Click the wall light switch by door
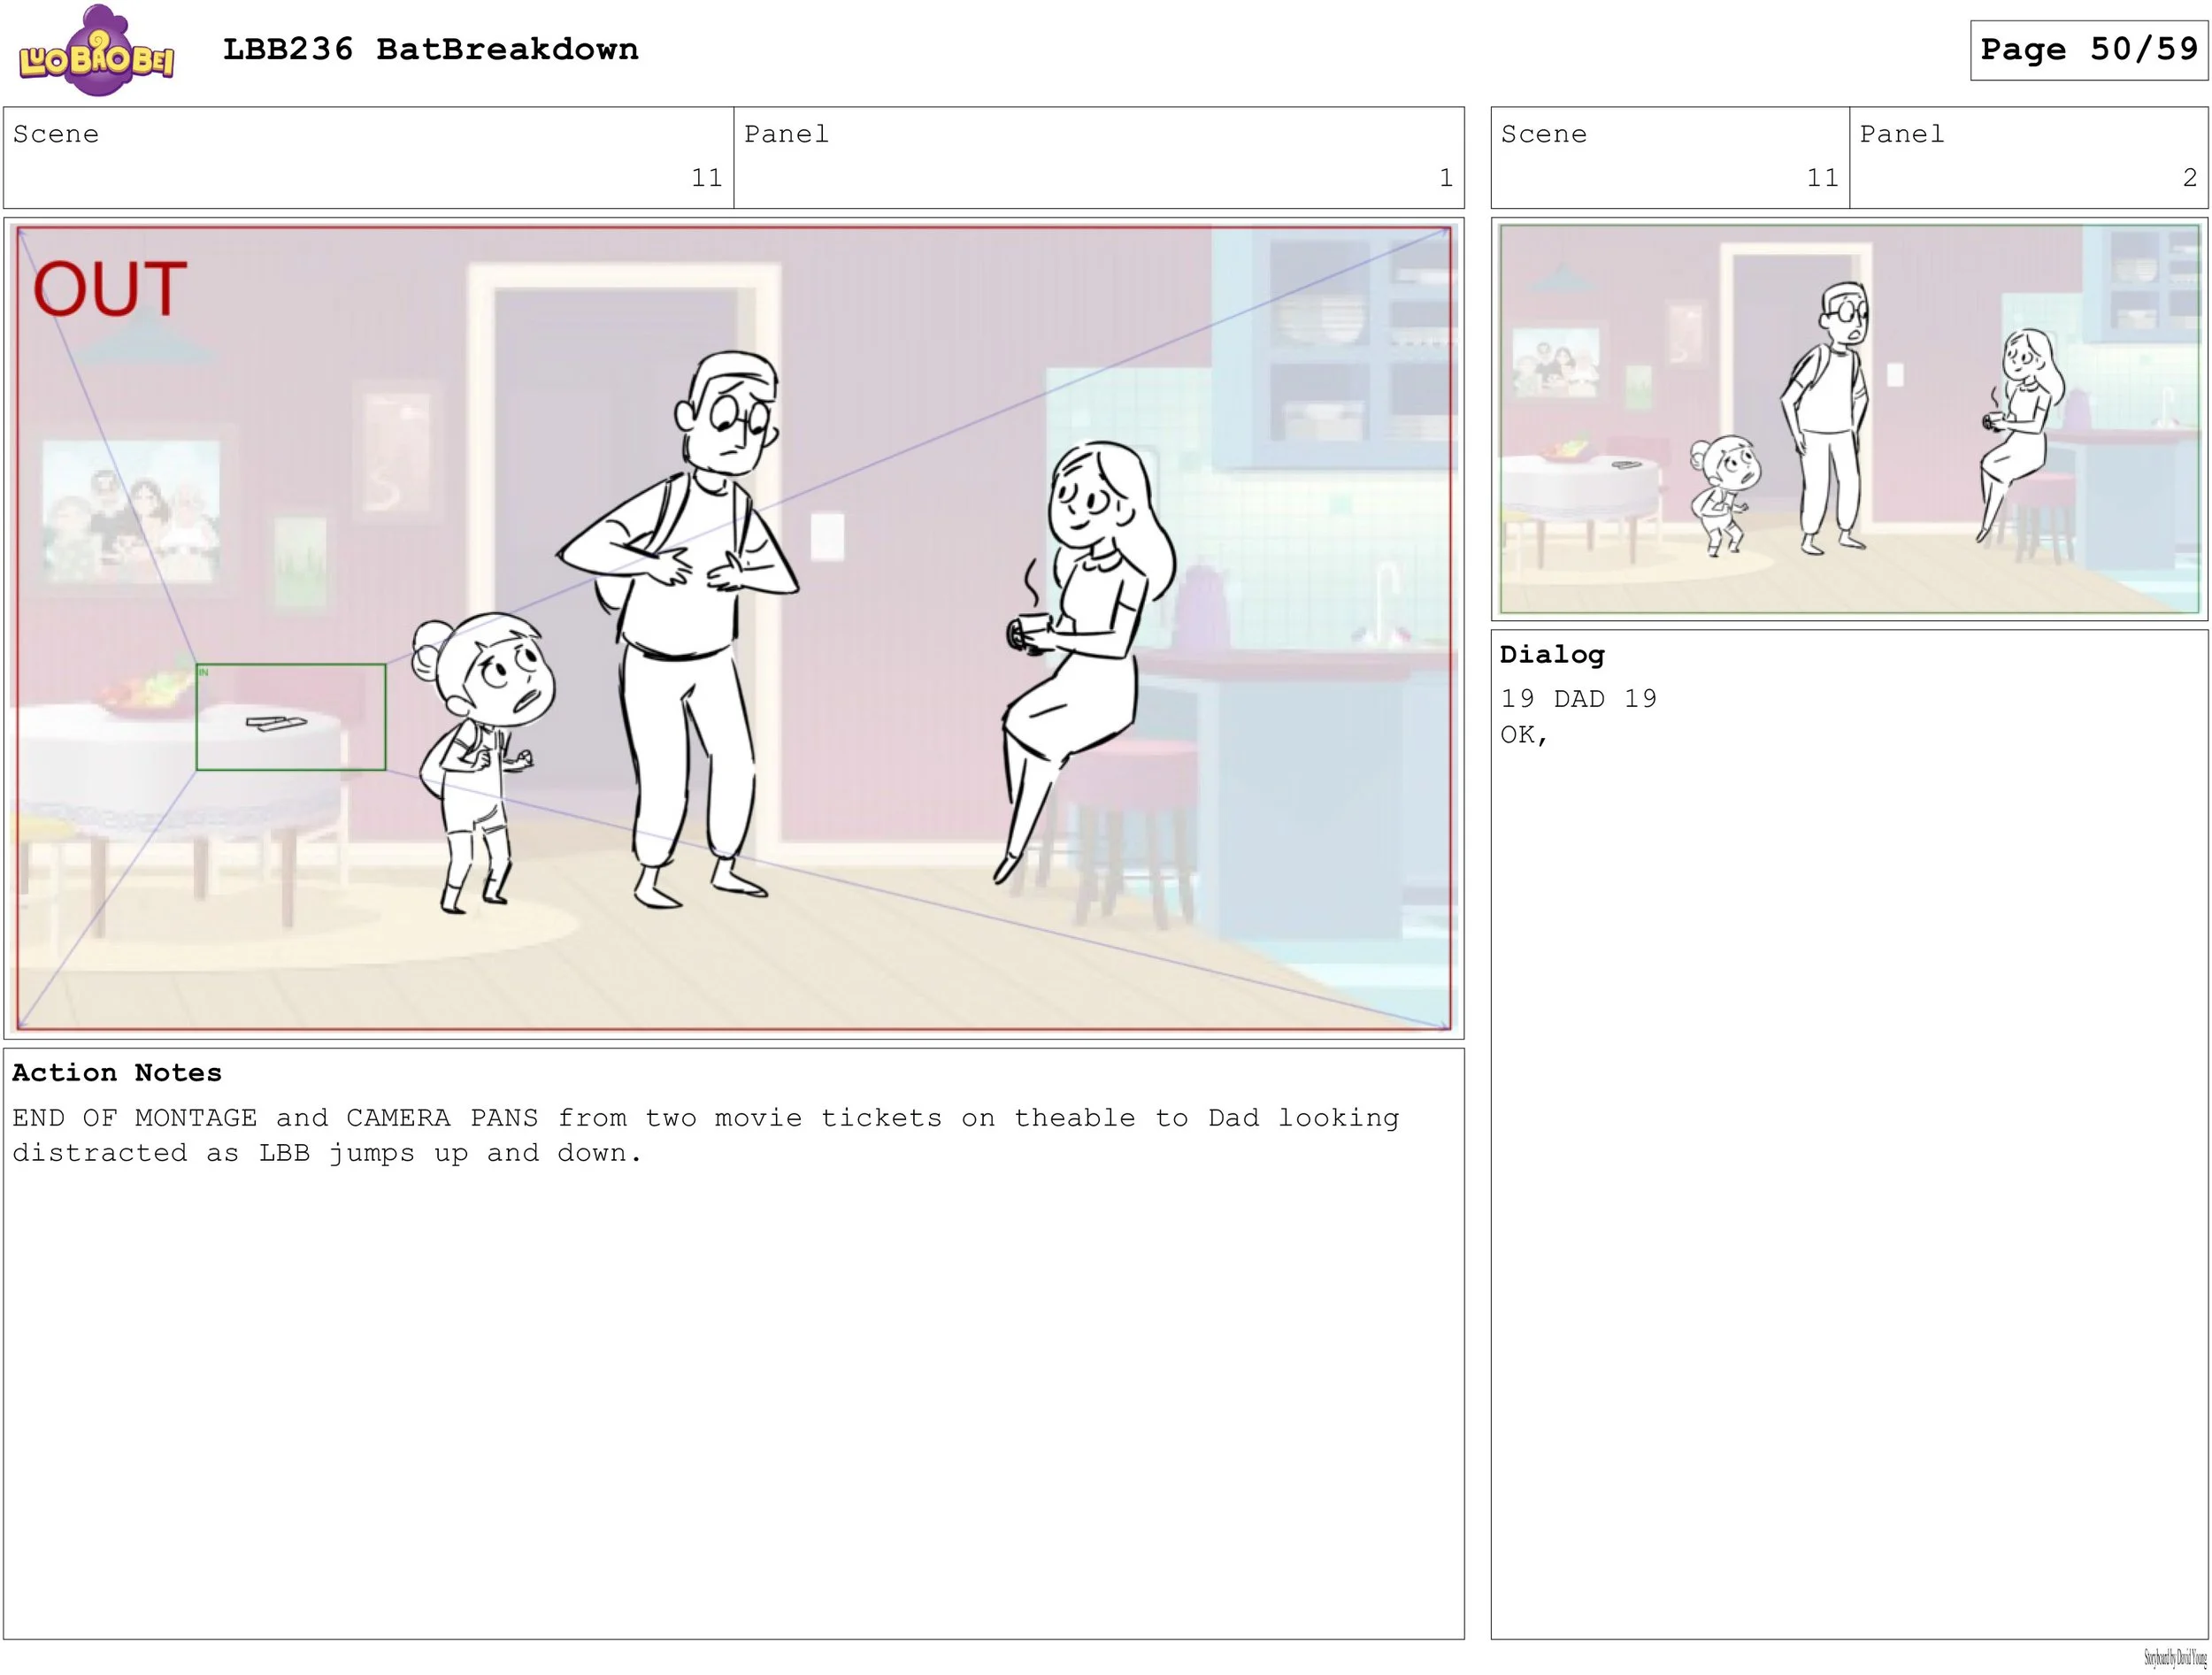Viewport: 2212px width, 1675px height. [827, 536]
